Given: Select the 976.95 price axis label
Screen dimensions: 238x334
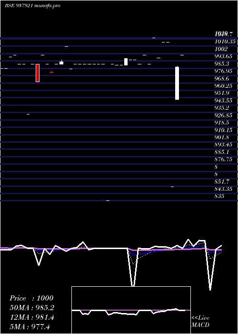Looking at the screenshot, I should 223,71.
